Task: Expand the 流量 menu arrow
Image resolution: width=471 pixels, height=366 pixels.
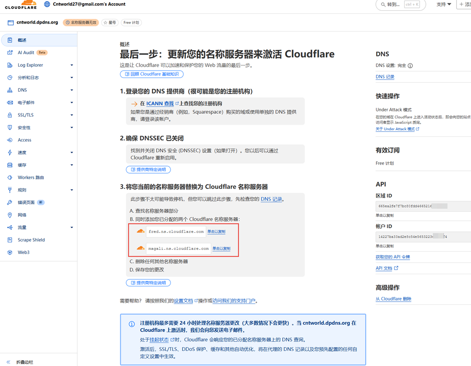Action: click(x=72, y=227)
